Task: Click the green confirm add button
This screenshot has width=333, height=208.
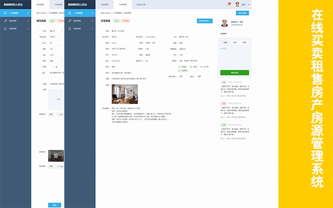Action: [234, 73]
